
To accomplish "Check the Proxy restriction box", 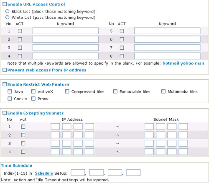I will [33, 99].
